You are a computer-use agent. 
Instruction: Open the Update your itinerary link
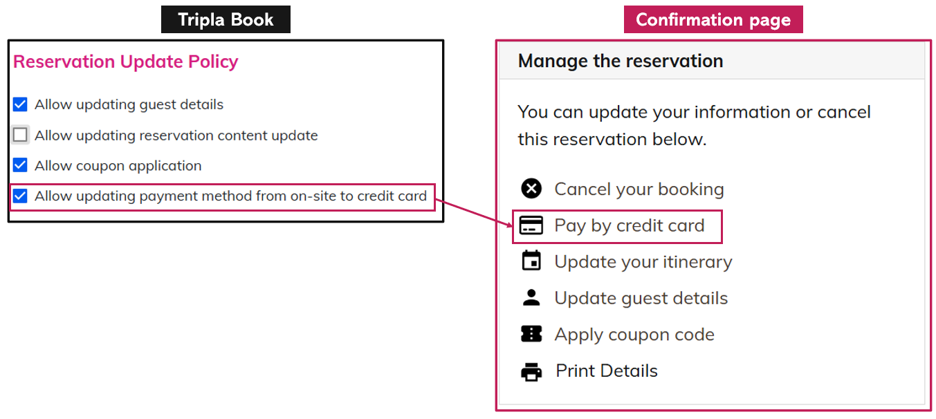point(643,261)
